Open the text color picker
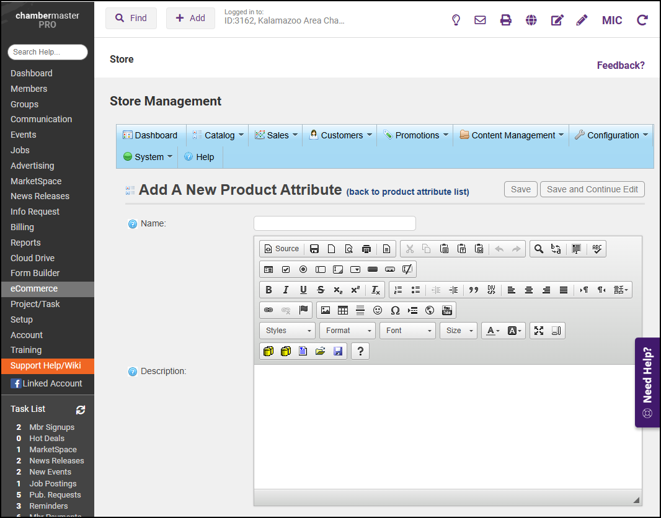Screen dimensions: 661x518 (493, 331)
